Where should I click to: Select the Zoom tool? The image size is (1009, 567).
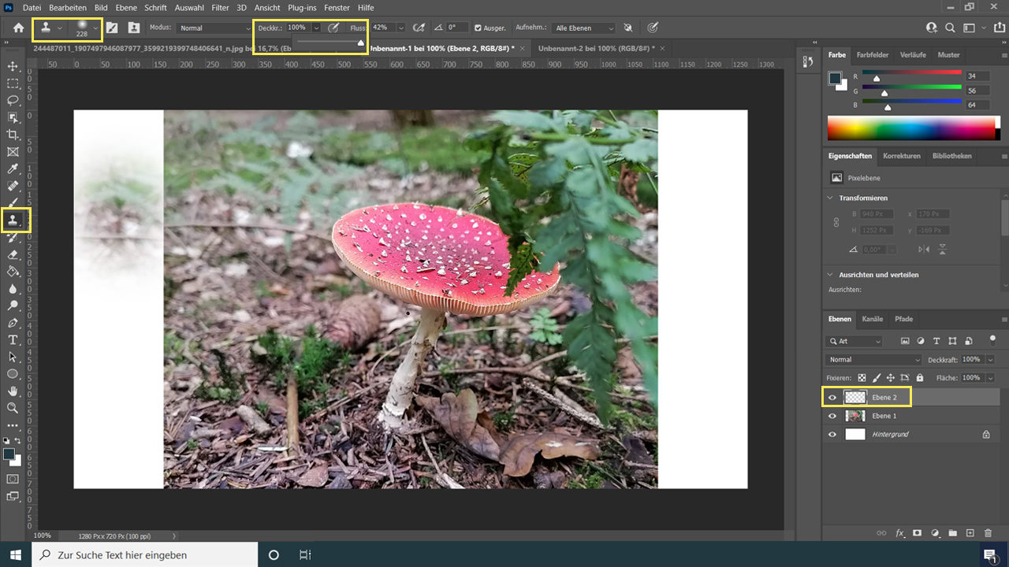[13, 409]
